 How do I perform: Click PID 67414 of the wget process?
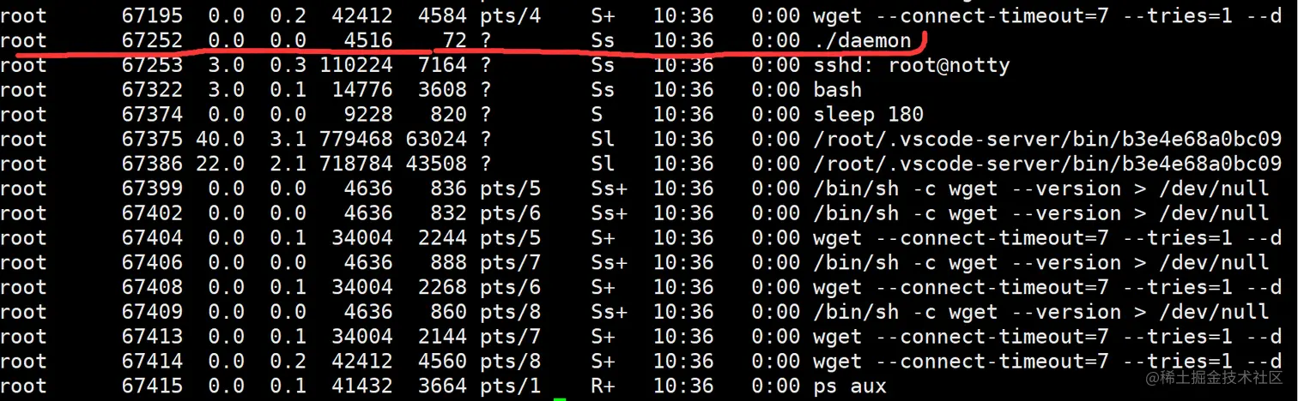(x=152, y=362)
